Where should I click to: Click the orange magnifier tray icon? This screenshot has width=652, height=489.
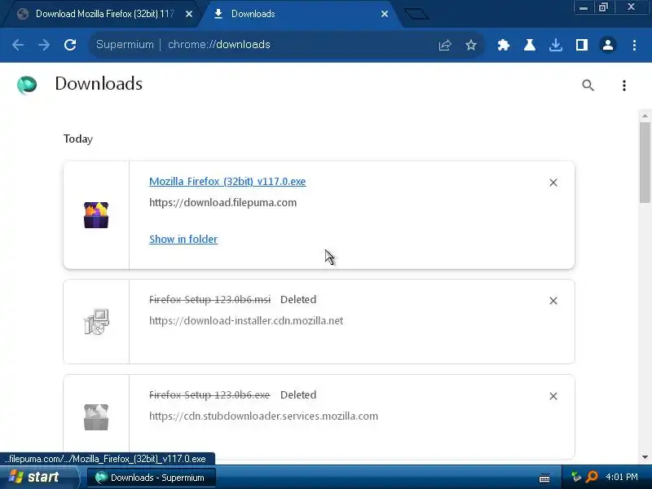(592, 477)
